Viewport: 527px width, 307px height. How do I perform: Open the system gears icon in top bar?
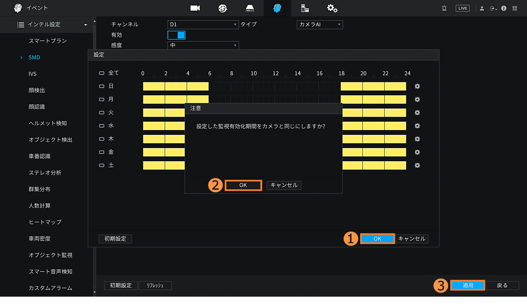pyautogui.click(x=332, y=8)
